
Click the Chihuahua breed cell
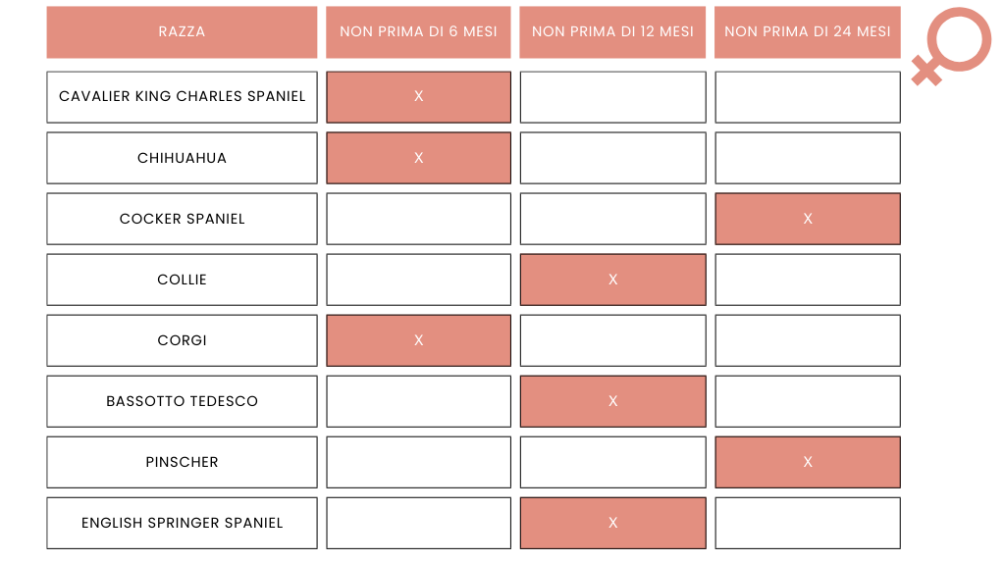pyautogui.click(x=182, y=157)
